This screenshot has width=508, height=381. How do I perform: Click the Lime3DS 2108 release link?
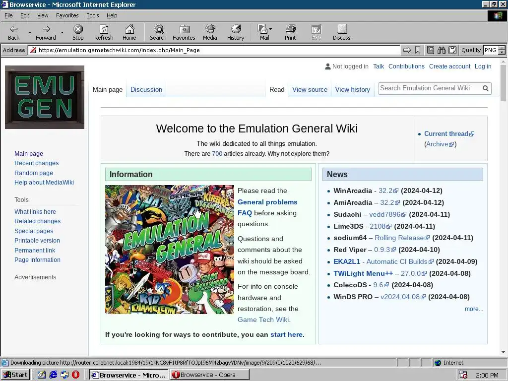[x=381, y=226]
